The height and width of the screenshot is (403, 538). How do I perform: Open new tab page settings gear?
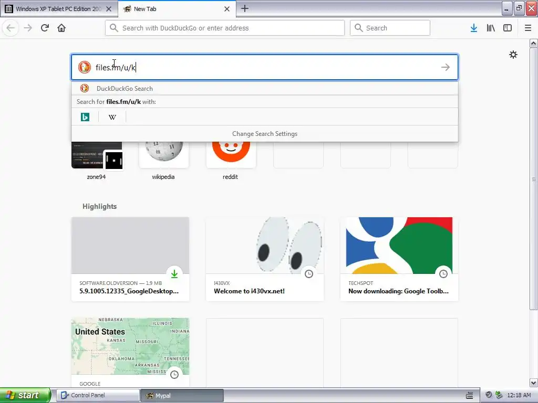[x=513, y=55]
